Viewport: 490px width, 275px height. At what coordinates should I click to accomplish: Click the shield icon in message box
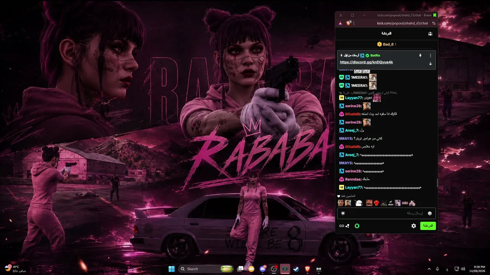(x=343, y=213)
